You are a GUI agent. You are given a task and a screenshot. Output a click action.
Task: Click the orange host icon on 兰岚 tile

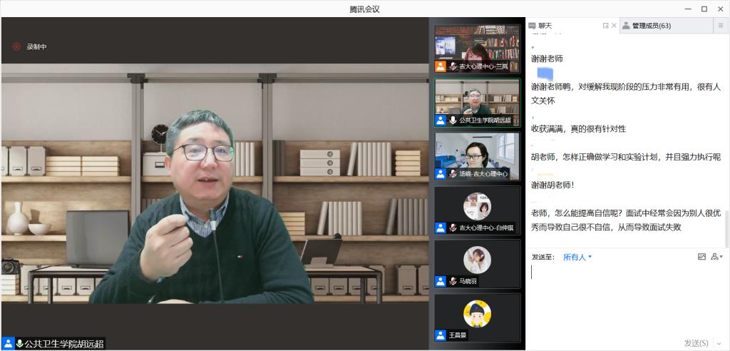[441, 66]
